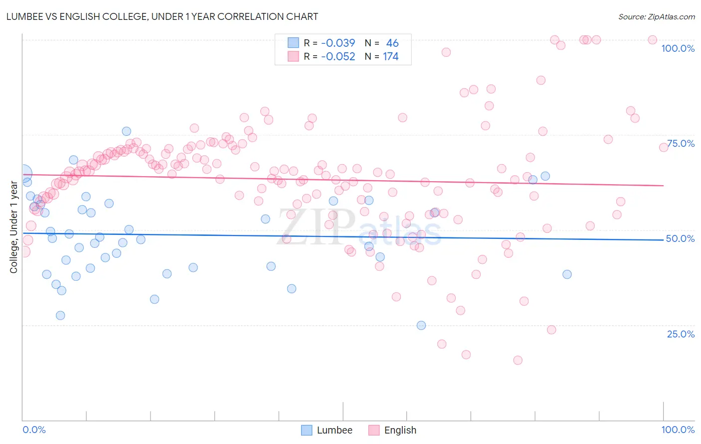701x444 pixels.
Task: Click the 100.0% x-axis label
Action: pos(678,430)
